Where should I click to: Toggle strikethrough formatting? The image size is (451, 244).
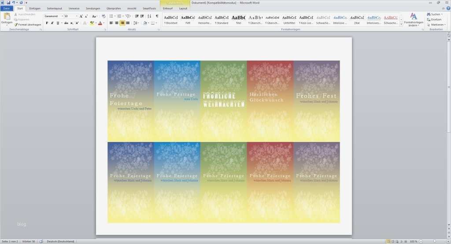(66, 23)
